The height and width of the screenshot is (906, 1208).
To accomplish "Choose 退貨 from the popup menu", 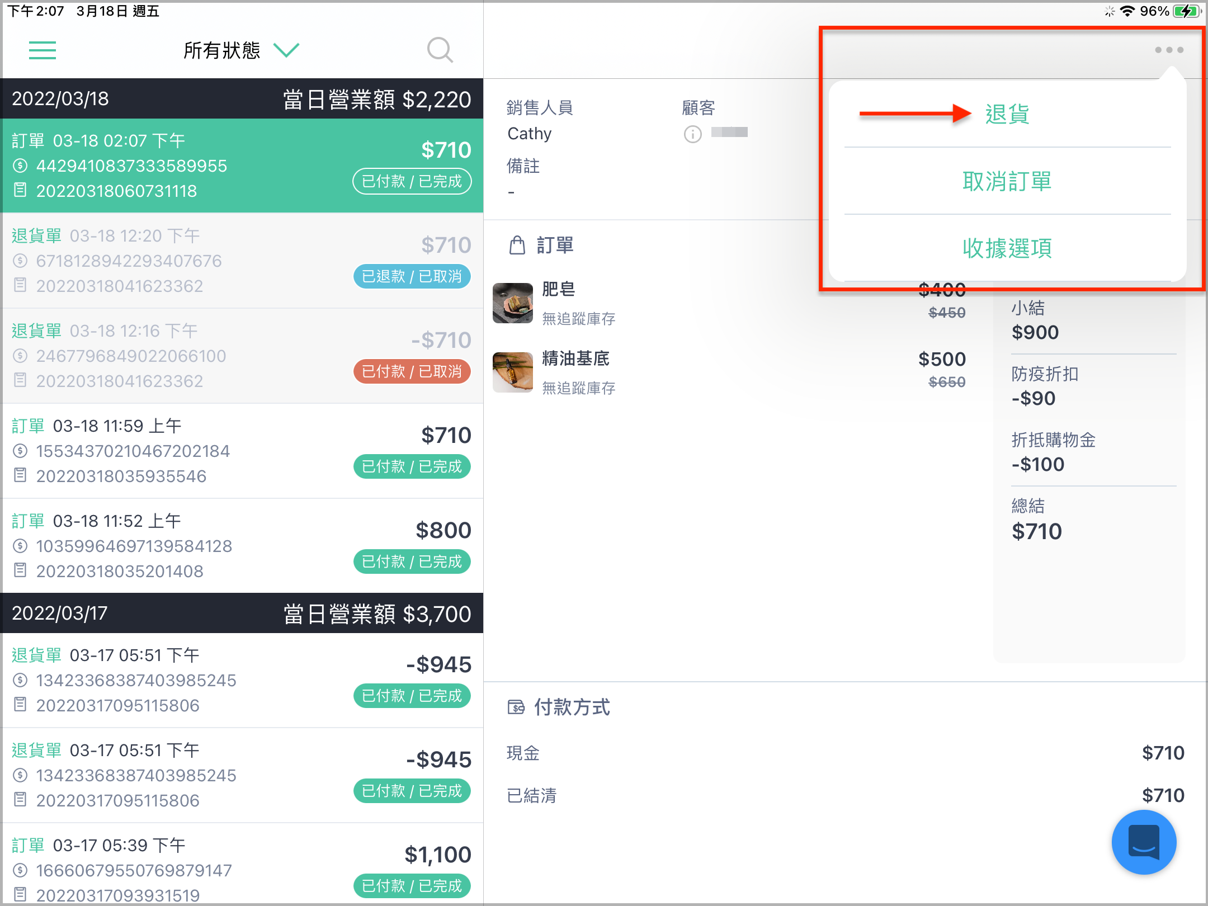I will point(1007,114).
